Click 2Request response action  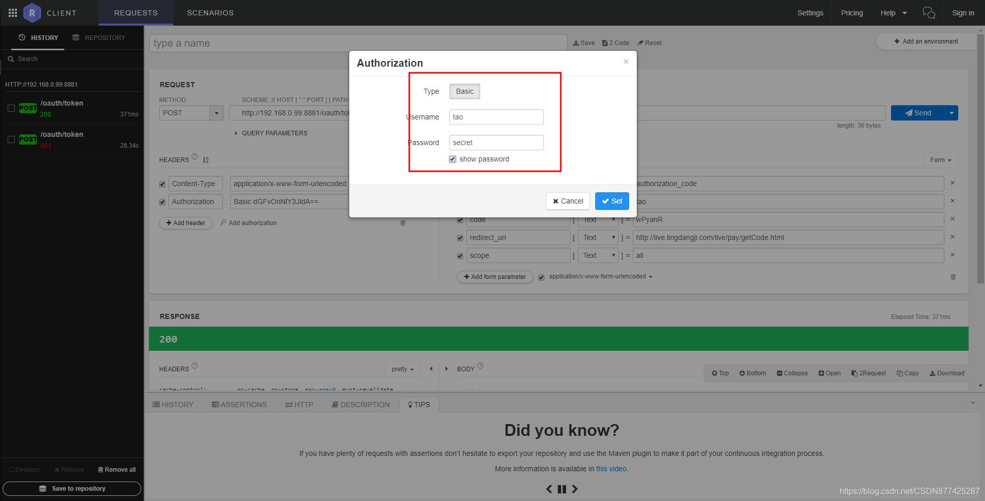tap(868, 373)
